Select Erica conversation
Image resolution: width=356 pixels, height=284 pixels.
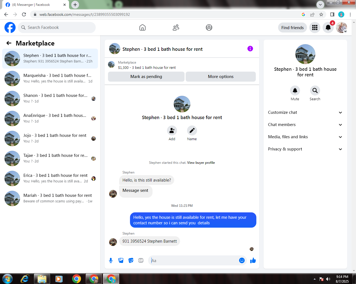(50, 179)
